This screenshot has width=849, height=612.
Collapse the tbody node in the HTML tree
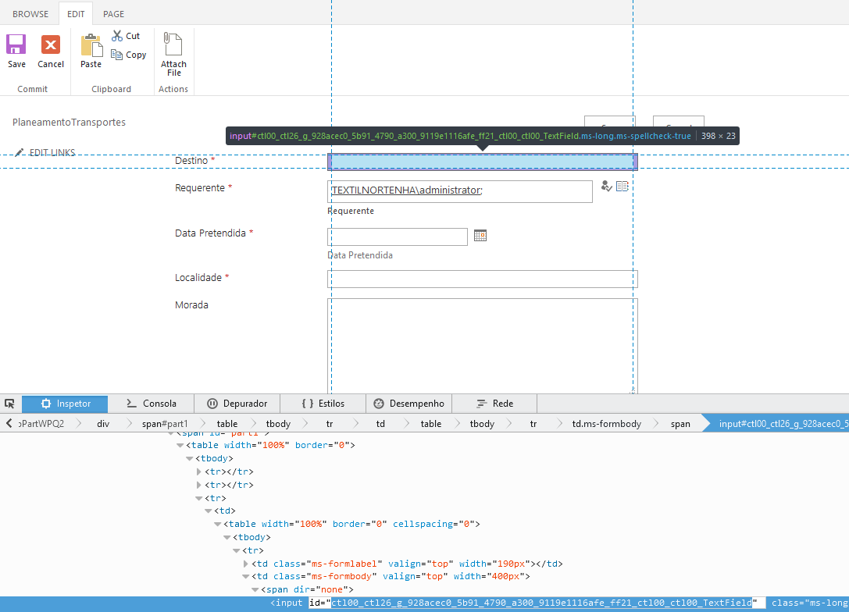coord(189,458)
